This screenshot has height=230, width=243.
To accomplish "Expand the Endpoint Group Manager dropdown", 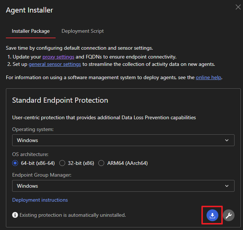I will click(x=123, y=186).
